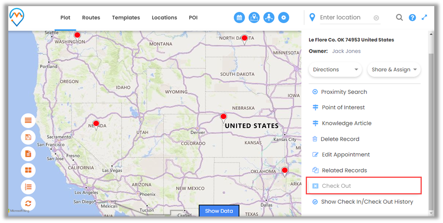Open the Templates tab
Screen dimensions: 443x223
(126, 18)
